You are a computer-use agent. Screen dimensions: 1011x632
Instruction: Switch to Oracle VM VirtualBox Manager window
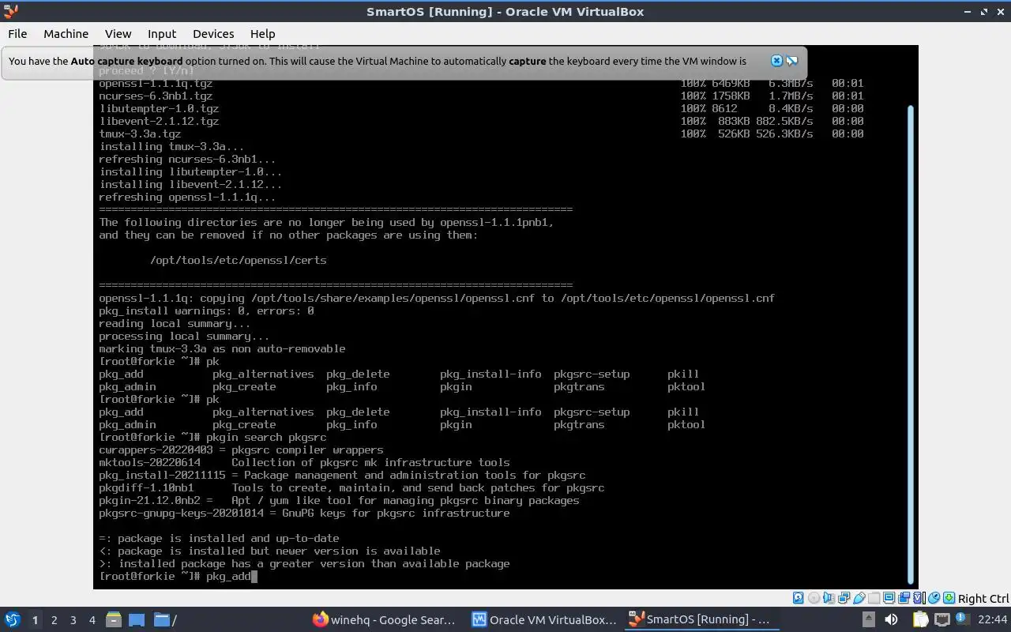[543, 619]
